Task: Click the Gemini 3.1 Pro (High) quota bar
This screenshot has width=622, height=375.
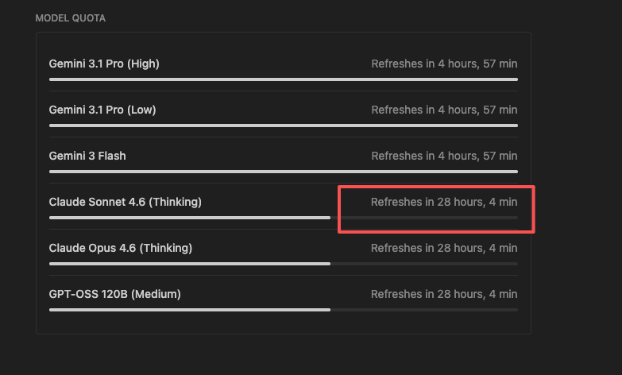Action: point(284,79)
